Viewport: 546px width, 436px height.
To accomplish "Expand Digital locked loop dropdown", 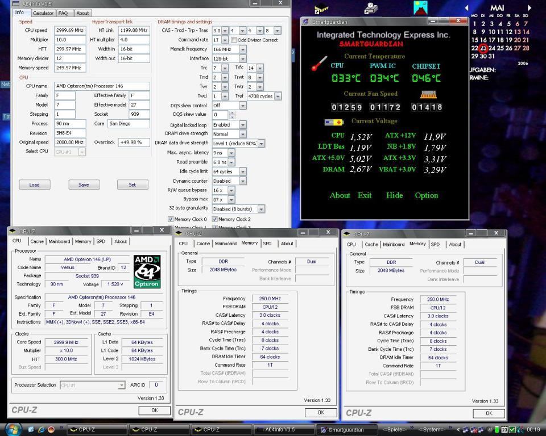I will pos(243,124).
